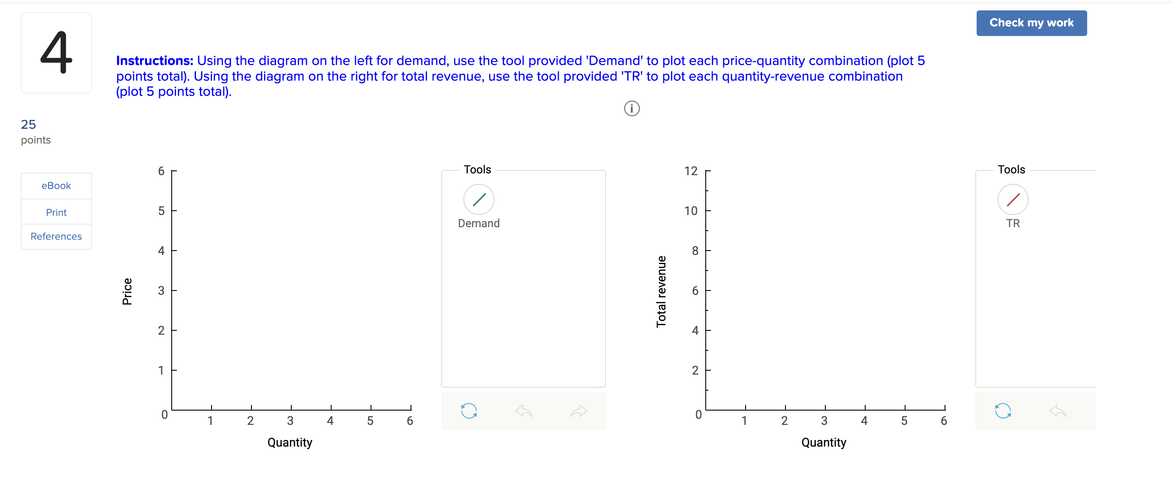1173x496 pixels.
Task: Plot TR point at quantity 4, revenue 8
Action: tap(865, 251)
